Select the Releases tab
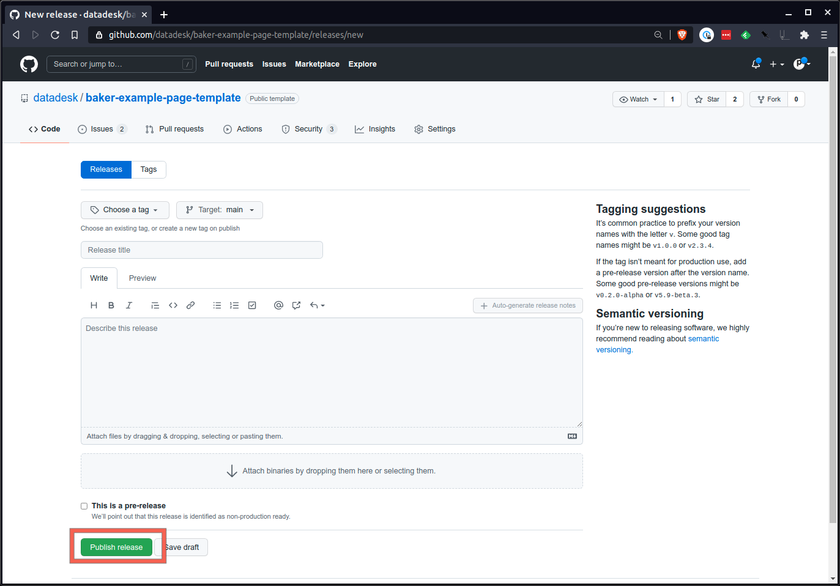Screen dimensions: 840x586 click(106, 169)
